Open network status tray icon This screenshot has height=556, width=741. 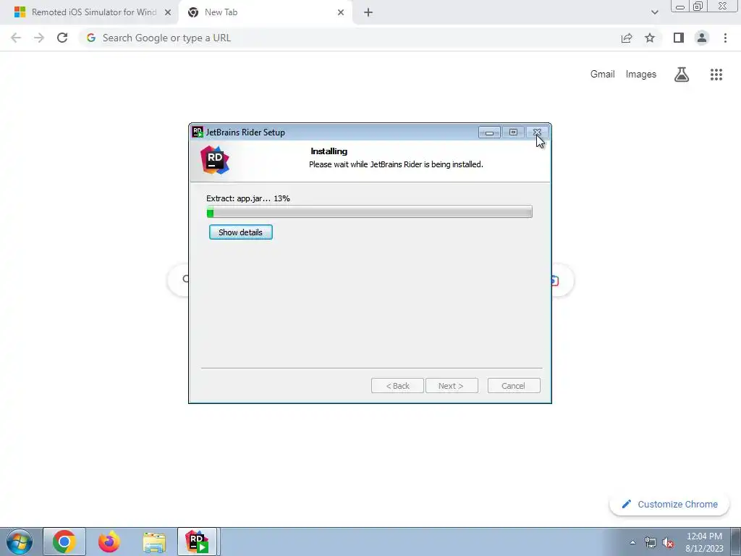[x=651, y=543]
